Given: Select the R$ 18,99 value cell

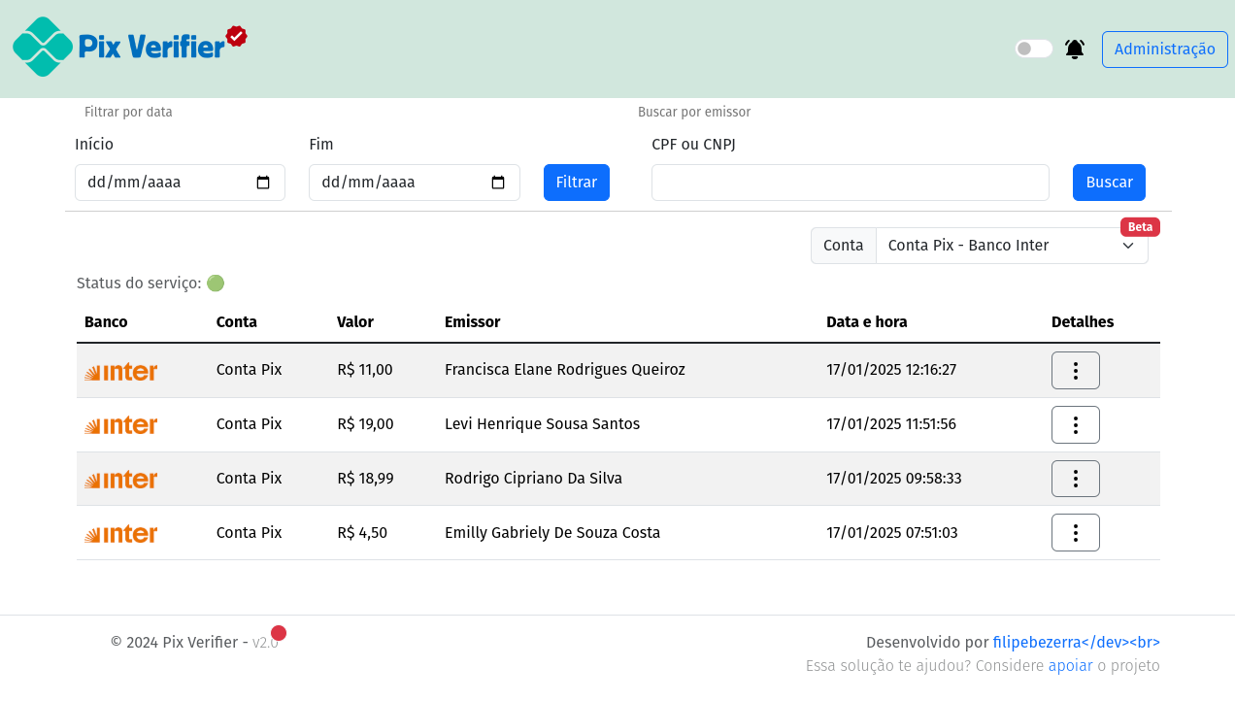Looking at the screenshot, I should [x=365, y=479].
